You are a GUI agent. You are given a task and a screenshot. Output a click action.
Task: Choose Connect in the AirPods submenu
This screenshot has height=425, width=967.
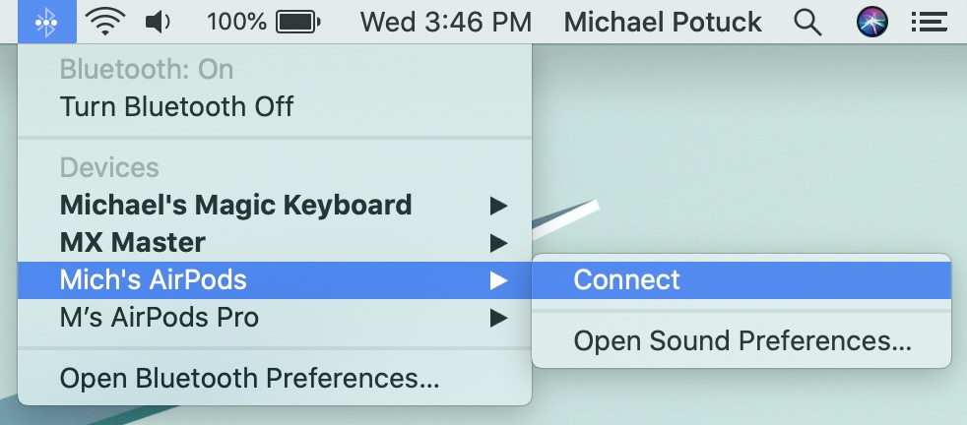tap(627, 280)
